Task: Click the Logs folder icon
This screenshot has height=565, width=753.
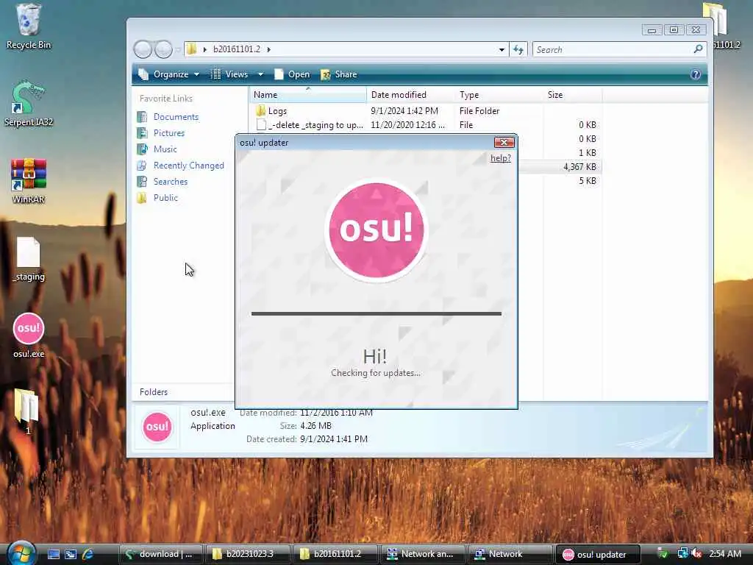Action: click(x=261, y=111)
